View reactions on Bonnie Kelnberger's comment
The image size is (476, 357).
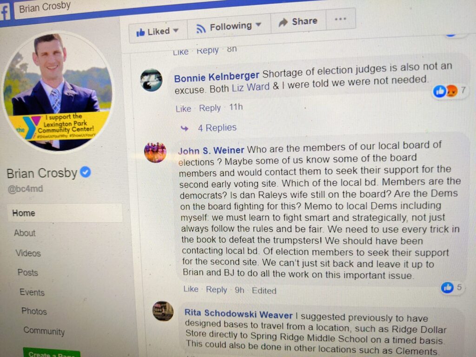[449, 91]
